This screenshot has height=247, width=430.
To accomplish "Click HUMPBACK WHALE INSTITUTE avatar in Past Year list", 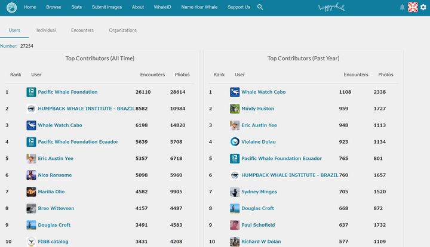I will (x=235, y=175).
